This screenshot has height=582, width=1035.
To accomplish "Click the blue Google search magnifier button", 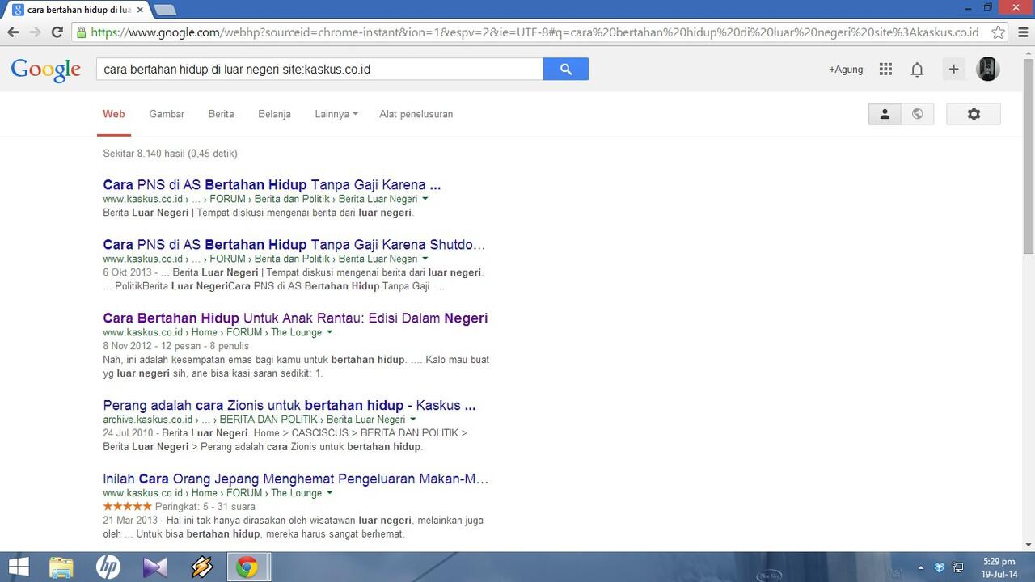I will click(x=566, y=70).
